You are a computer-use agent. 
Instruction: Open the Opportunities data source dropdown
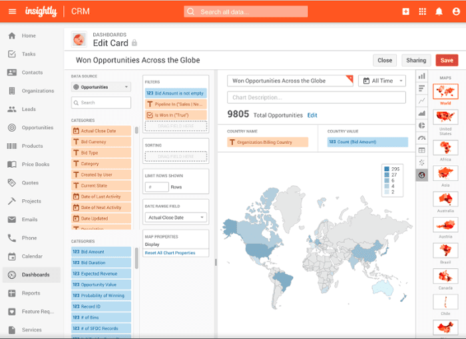(101, 87)
